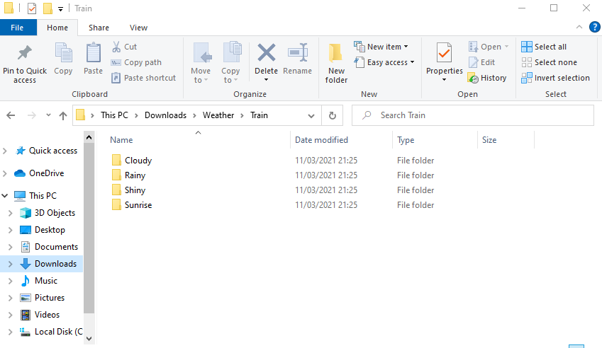Switch to the View ribbon tab
This screenshot has width=602, height=348.
click(x=138, y=28)
